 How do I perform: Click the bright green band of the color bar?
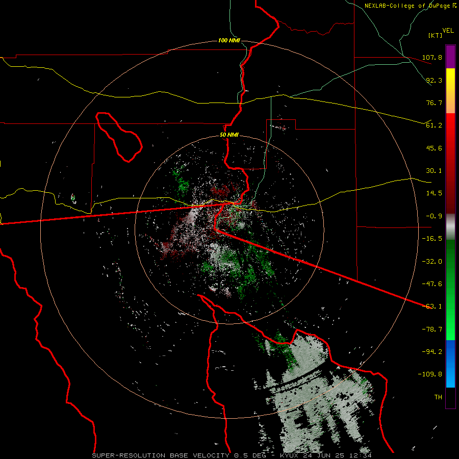pos(450,290)
